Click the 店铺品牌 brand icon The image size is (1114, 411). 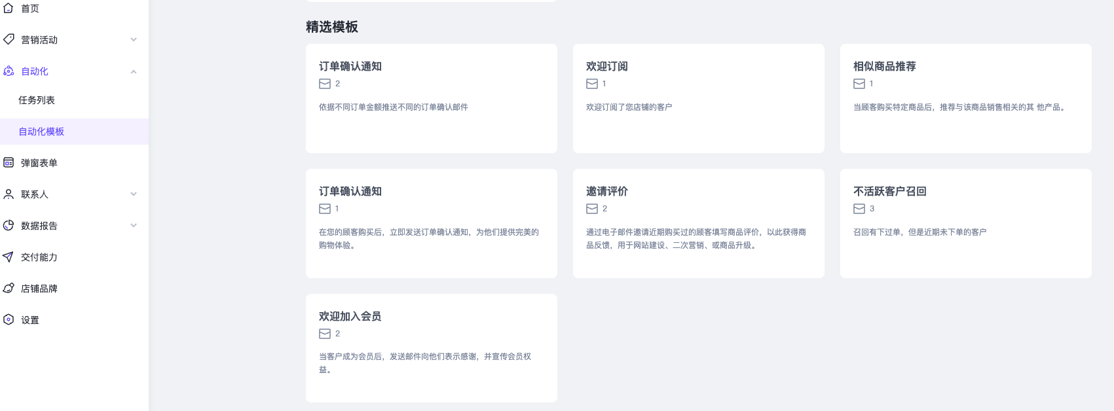(x=9, y=288)
